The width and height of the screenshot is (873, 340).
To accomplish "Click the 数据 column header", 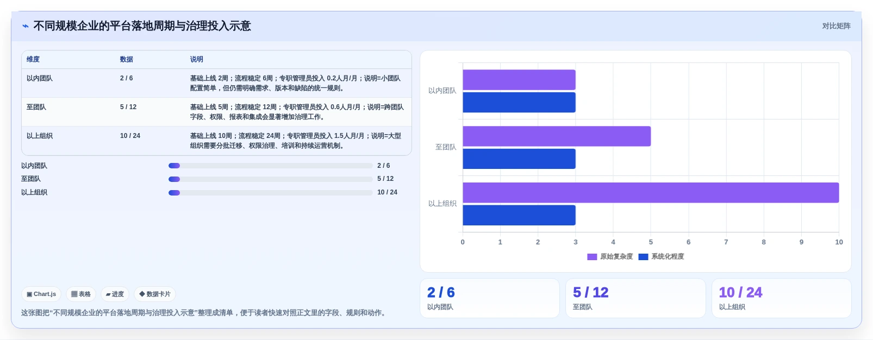I will [127, 59].
